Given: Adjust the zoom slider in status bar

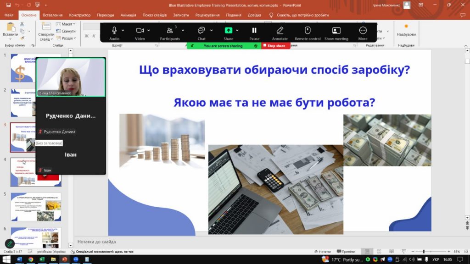Looking at the screenshot, I should [x=423, y=252].
